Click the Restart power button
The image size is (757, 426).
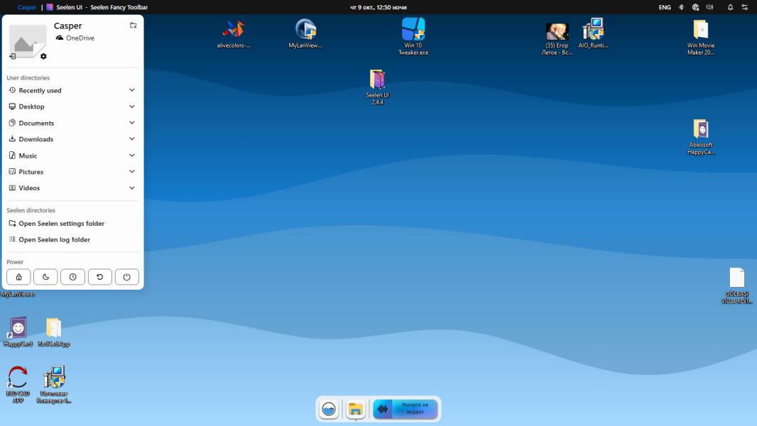coord(99,277)
